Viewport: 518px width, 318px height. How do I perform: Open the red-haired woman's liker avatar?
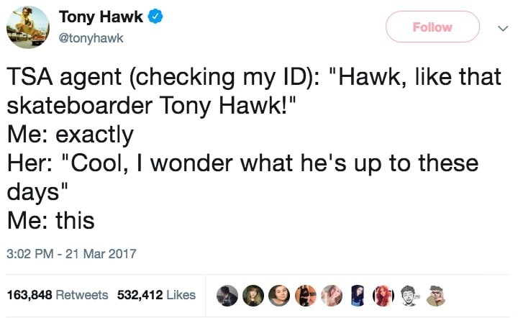382,295
